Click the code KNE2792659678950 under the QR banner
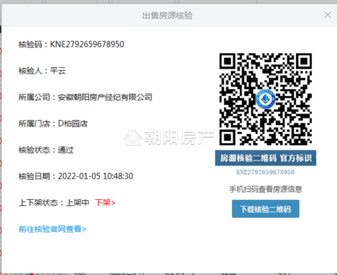The image size is (337, 275). point(265,172)
